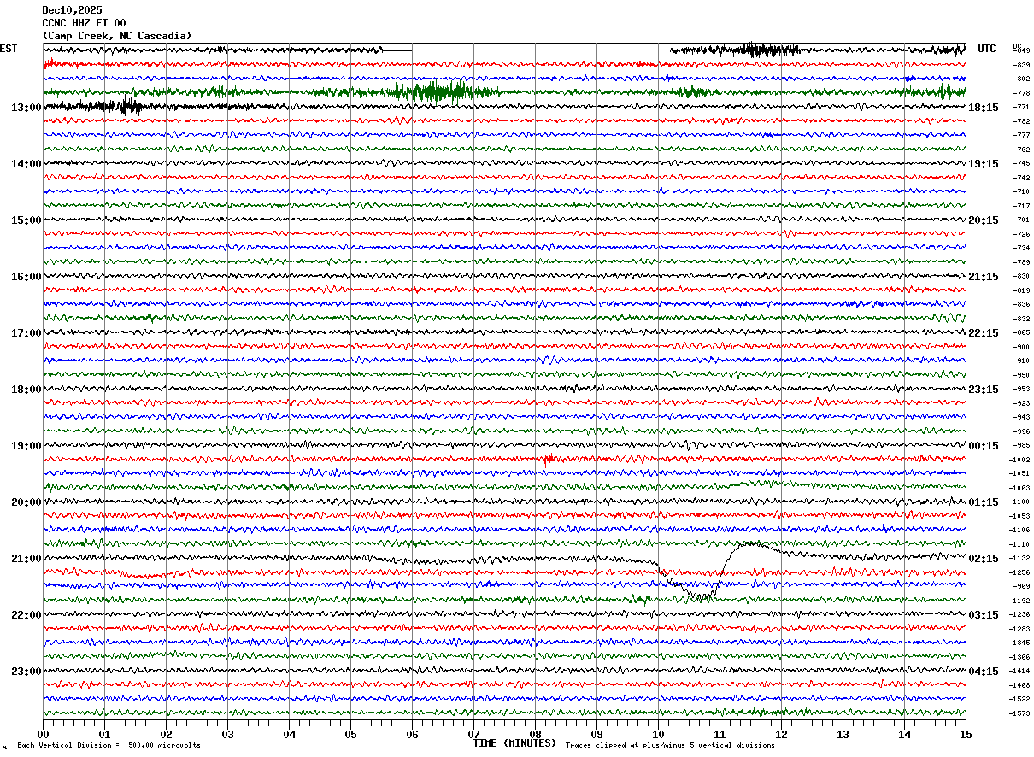Click the DC offset value -1345

click(x=1020, y=643)
